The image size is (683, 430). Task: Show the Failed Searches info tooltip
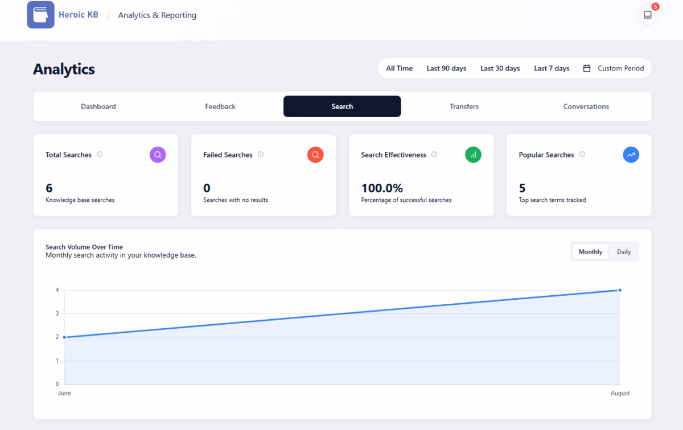261,154
